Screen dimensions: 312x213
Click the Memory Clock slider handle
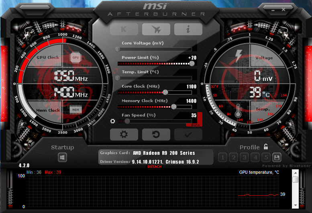click(174, 106)
